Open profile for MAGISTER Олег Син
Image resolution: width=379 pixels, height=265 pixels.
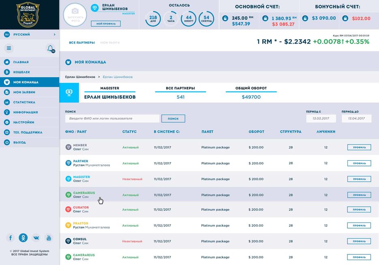(x=359, y=179)
